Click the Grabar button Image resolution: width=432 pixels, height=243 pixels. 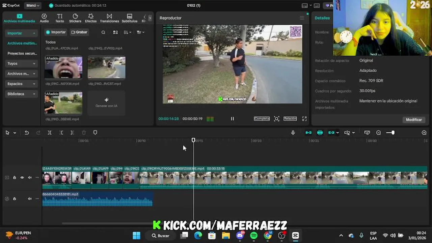pyautogui.click(x=79, y=32)
